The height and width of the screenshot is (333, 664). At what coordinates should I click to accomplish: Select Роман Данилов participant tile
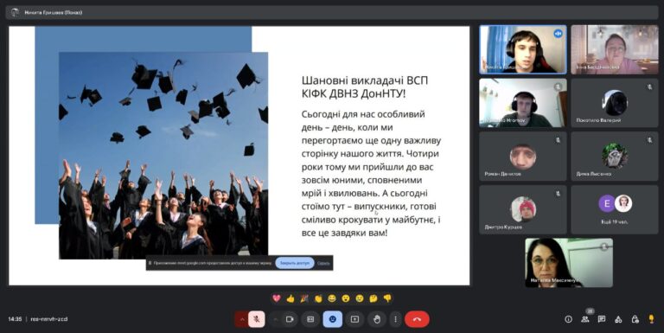point(523,157)
